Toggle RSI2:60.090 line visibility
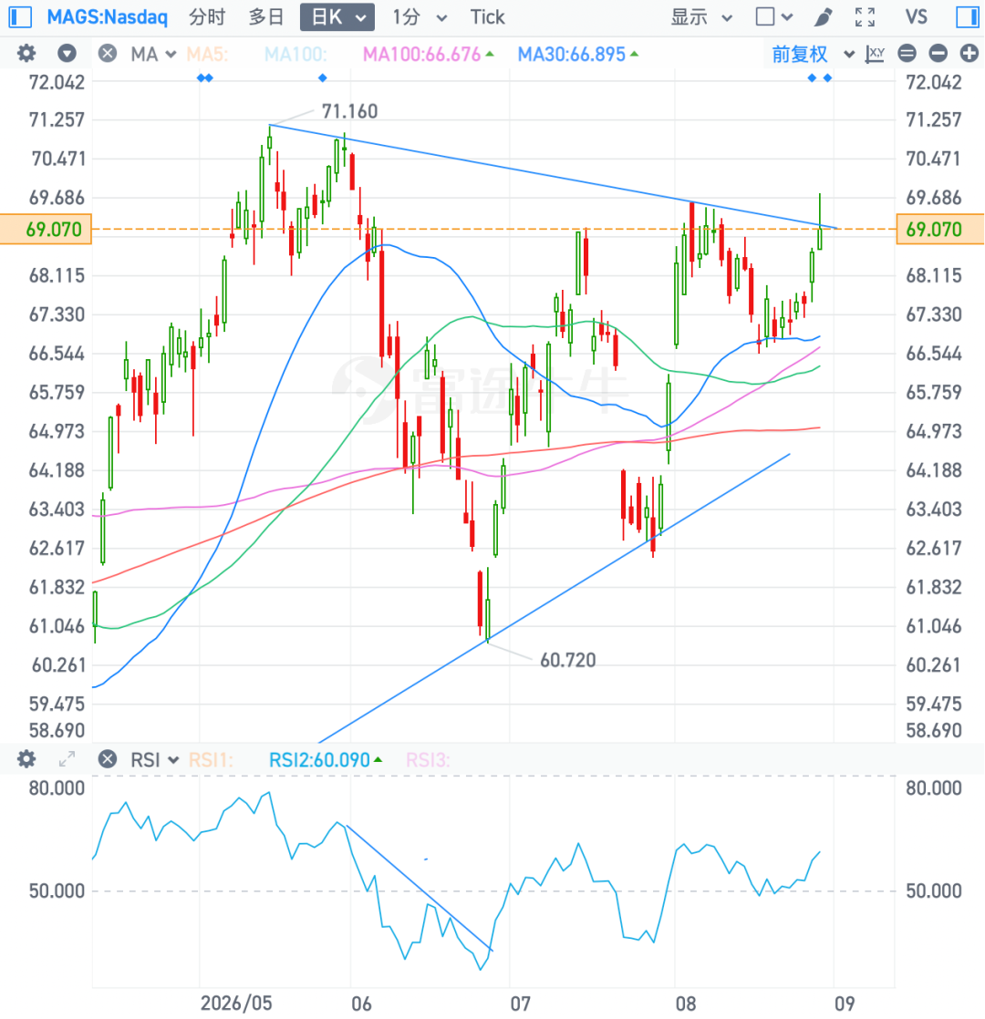This screenshot has height=1019, width=985. coord(326,760)
